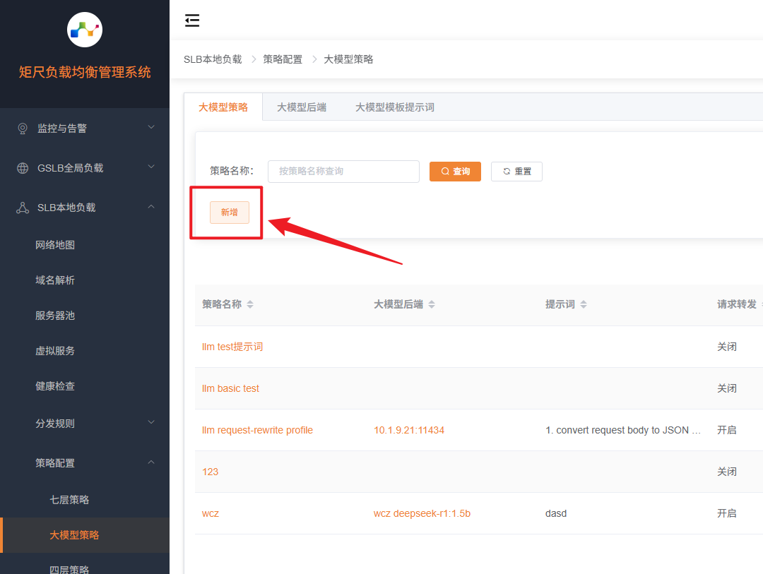
Task: Click the GSLB全局负载 globe icon
Action: click(x=23, y=168)
